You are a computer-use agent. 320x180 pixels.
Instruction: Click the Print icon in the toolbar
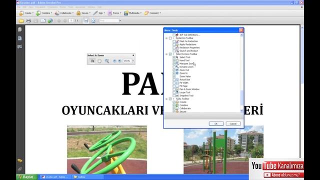[28, 20]
